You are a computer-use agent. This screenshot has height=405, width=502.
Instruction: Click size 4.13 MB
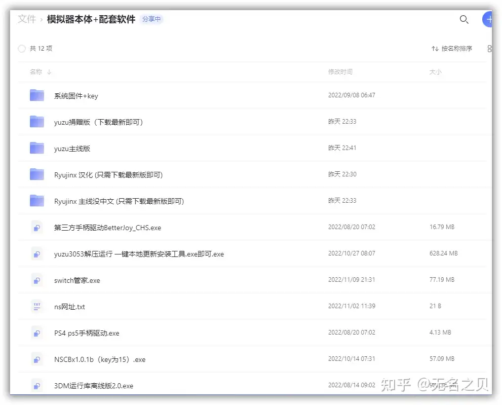pyautogui.click(x=440, y=333)
